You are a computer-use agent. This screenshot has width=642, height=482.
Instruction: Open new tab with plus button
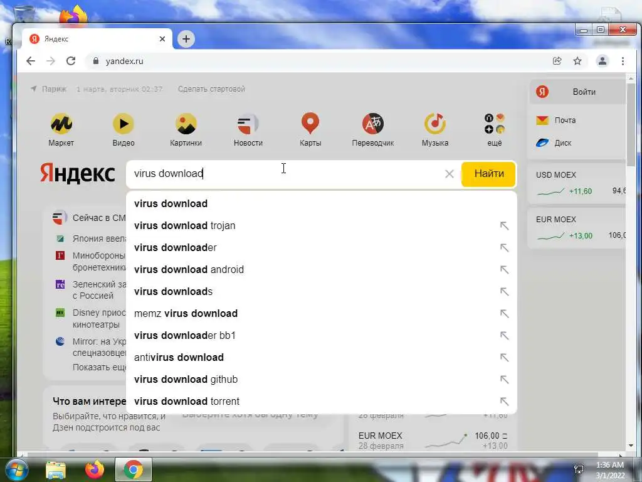point(186,39)
